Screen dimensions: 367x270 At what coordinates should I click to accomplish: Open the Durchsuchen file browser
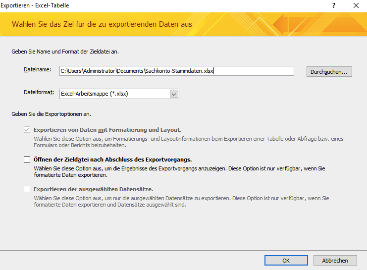click(329, 72)
